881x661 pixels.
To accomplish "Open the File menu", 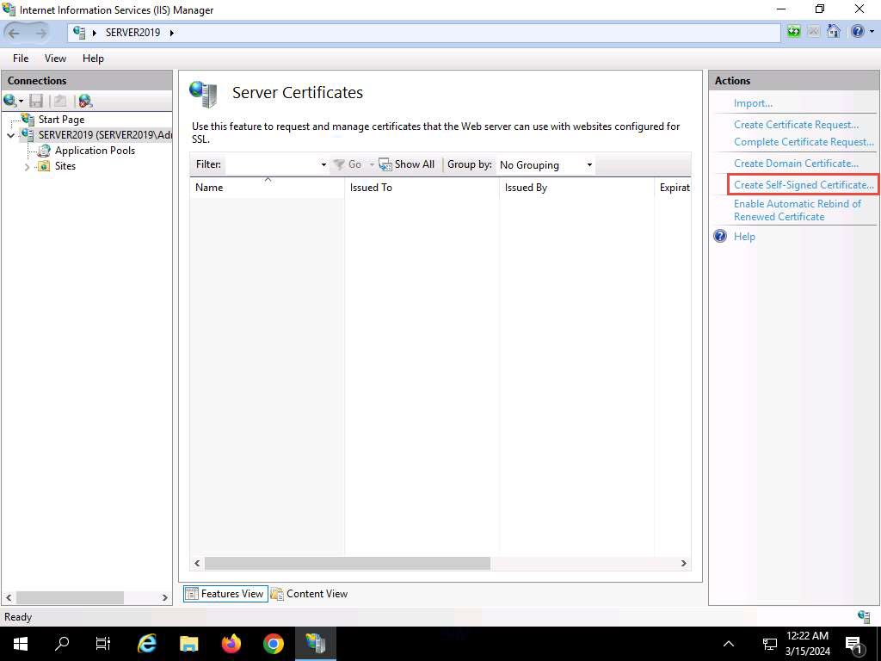I will [x=21, y=59].
